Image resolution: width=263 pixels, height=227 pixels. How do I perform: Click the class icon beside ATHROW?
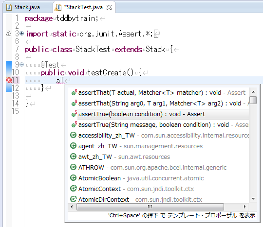tap(73, 167)
